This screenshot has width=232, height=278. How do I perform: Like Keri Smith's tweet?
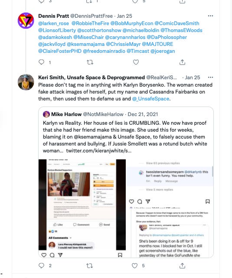pyautogui.click(x=135, y=265)
